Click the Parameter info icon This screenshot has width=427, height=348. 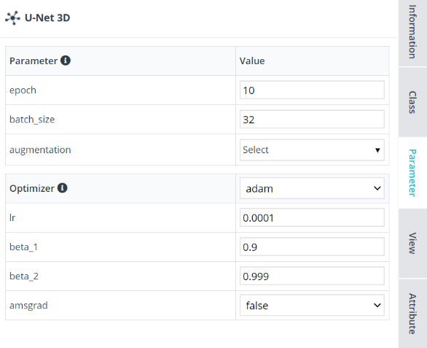(66, 61)
